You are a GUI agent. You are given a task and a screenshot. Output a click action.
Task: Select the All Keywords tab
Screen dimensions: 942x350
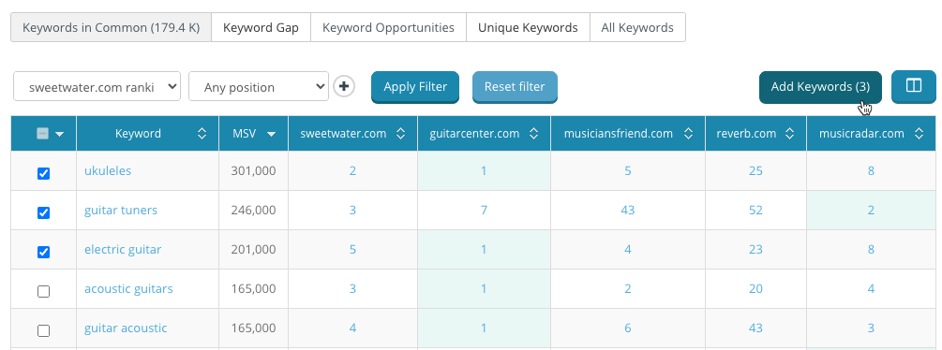point(637,27)
